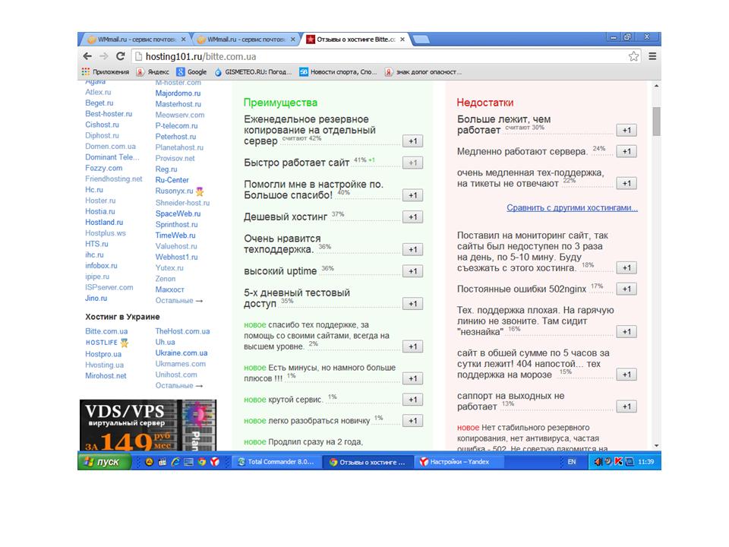Open the знак дорог опасност bookmark

coord(423,71)
